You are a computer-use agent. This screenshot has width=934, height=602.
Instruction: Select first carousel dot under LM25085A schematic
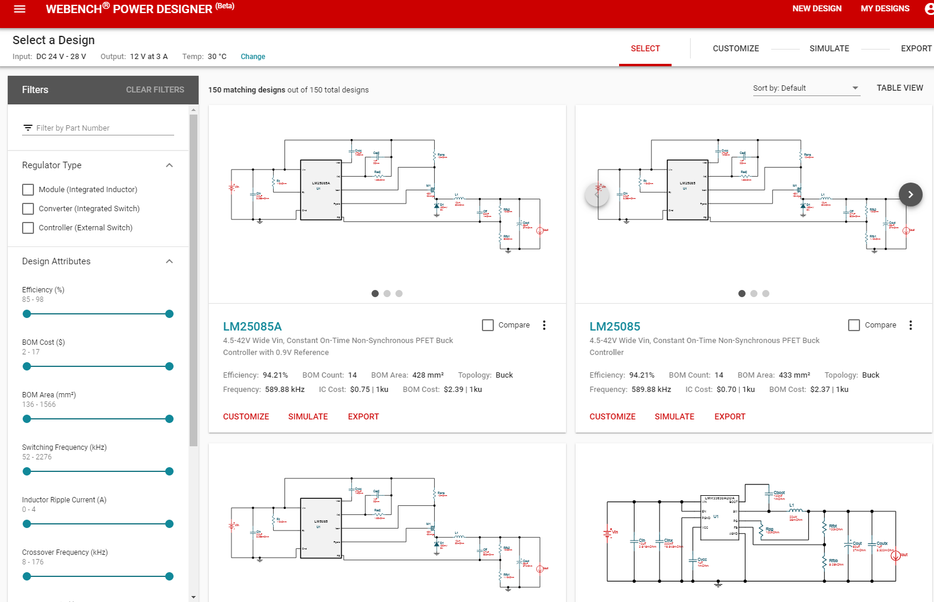[375, 294]
